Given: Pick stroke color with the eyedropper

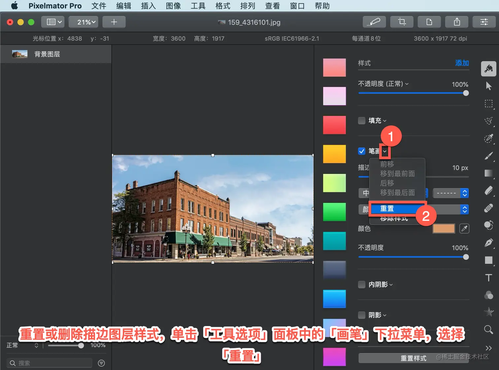Looking at the screenshot, I should tap(464, 228).
